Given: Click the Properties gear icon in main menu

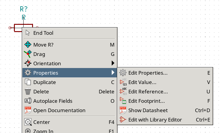Looking at the screenshot, I should (28, 73).
